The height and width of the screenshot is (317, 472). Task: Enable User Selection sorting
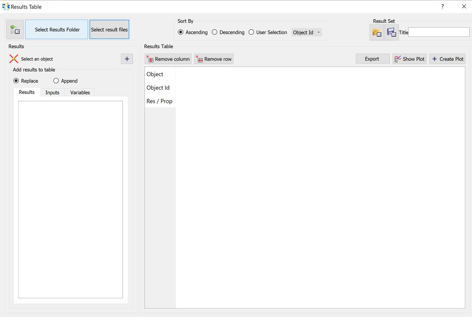[251, 32]
